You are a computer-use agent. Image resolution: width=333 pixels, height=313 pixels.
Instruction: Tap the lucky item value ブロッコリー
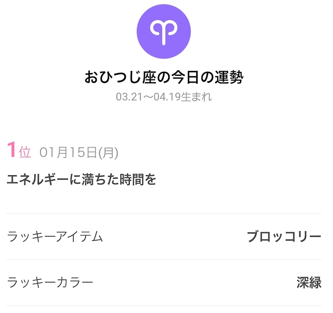284,236
